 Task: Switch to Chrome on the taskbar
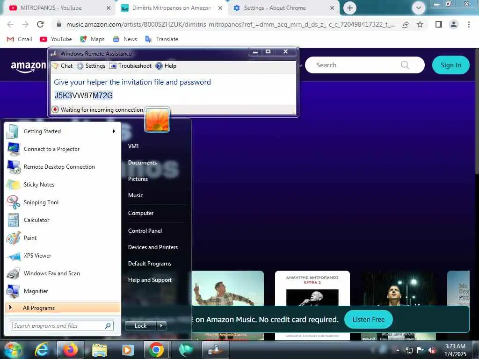coord(156,350)
